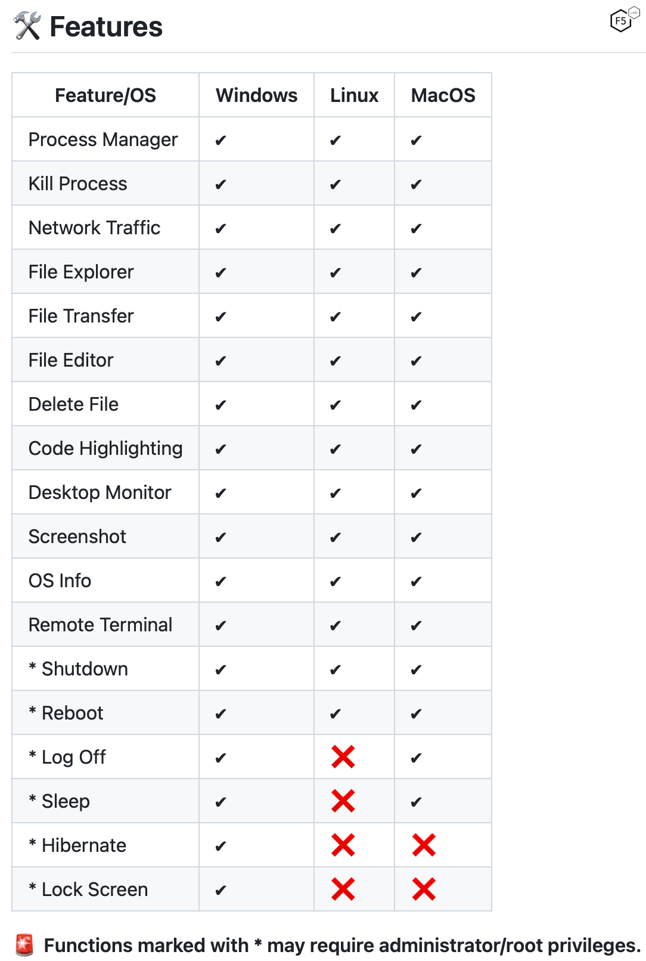Click the red siren warning icon
Screen dimensions: 646x961
point(24,945)
